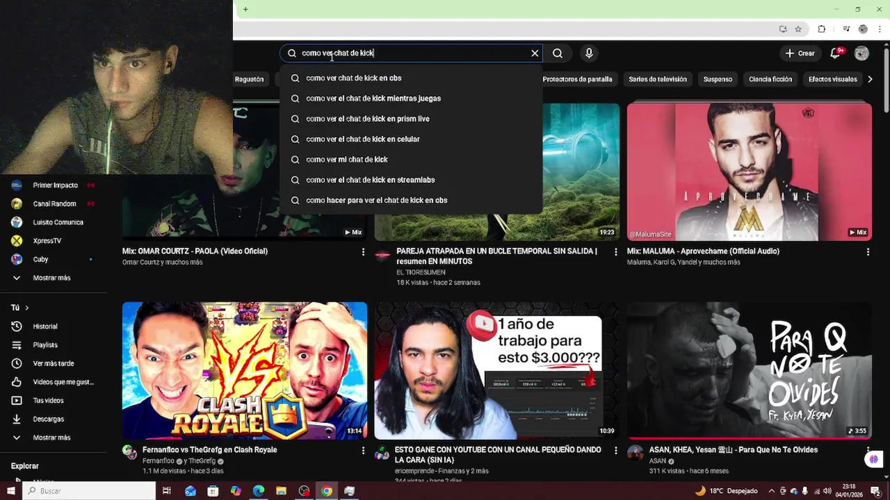Select suggestion 'chat de kick en celular'
Viewport: 890px width, 500px height.
[411, 139]
